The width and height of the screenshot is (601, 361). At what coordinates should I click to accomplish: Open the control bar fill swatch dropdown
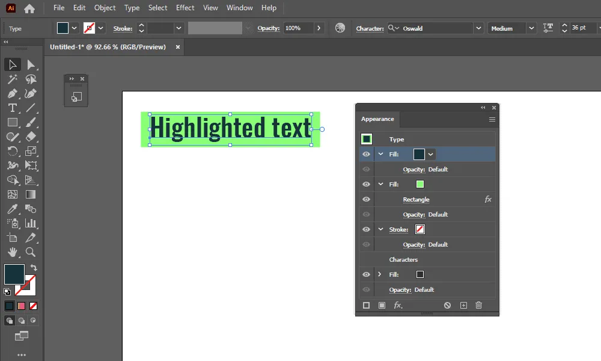point(75,28)
